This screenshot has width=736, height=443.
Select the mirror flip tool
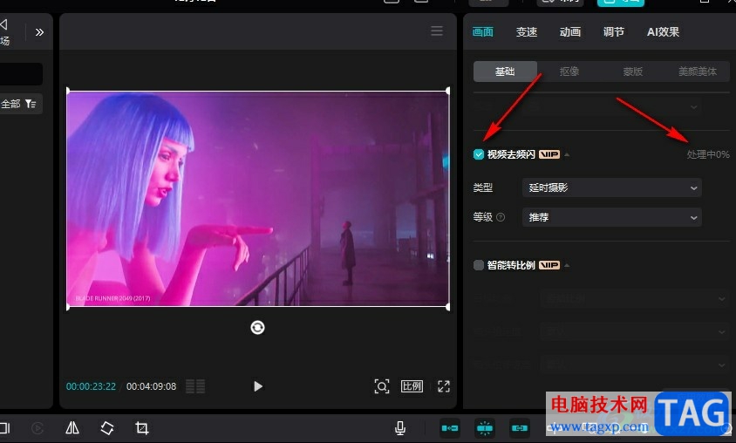tap(72, 427)
